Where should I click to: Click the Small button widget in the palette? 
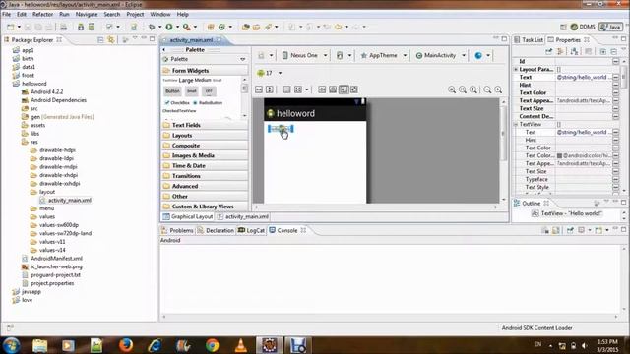pos(192,91)
